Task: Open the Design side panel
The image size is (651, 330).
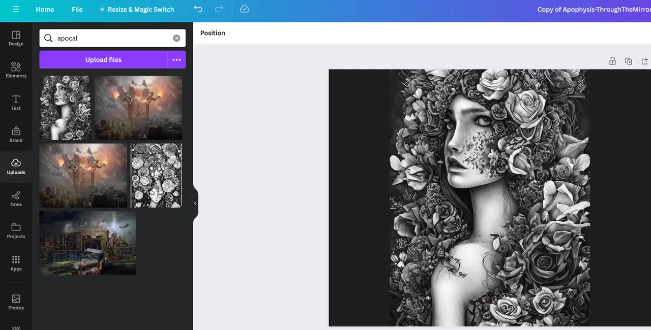Action: point(16,38)
